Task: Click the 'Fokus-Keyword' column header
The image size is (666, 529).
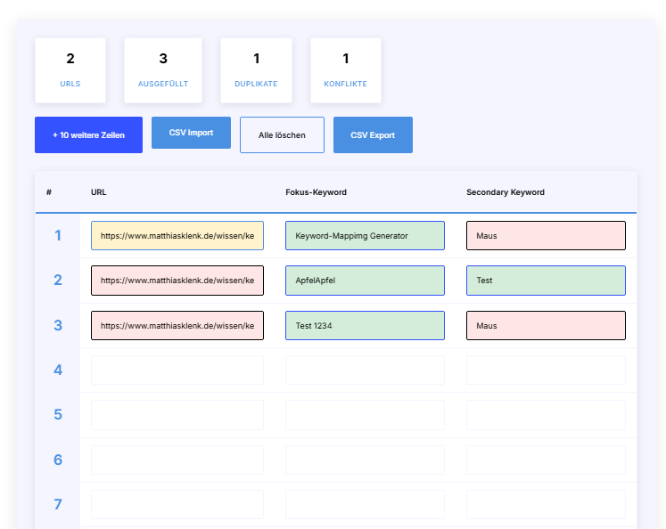Action: pyautogui.click(x=316, y=192)
